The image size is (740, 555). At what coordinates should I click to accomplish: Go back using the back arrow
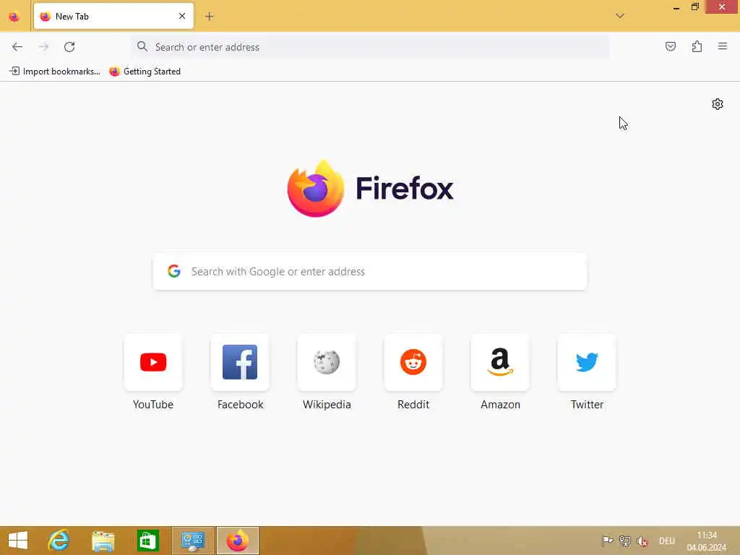(17, 47)
